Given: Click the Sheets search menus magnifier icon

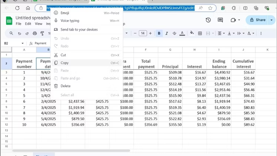Looking at the screenshot, I should pyautogui.click(x=11, y=33).
